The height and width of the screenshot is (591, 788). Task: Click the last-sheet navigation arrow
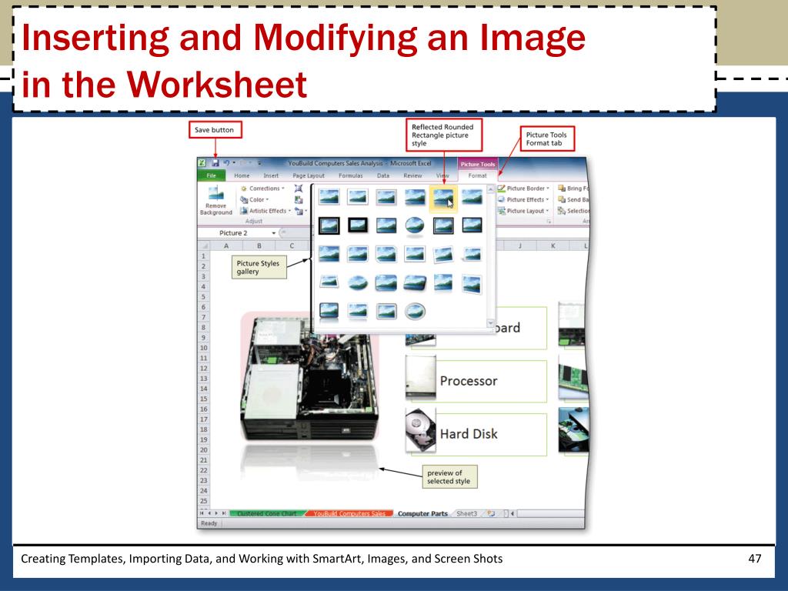(x=224, y=513)
